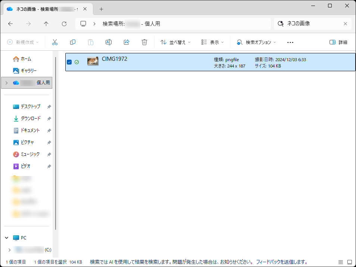Screen dimensions: 356x267
Task: Delete the selected file
Action: pos(144,42)
